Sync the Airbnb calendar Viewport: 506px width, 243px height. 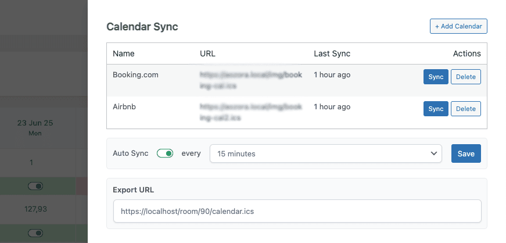435,109
